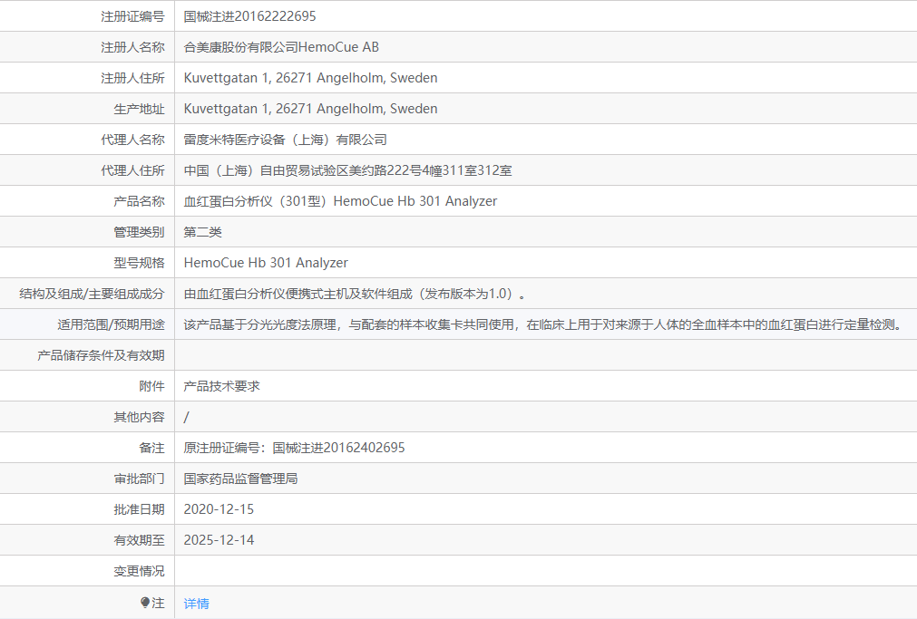Click the 管理类别 label
The height and width of the screenshot is (619, 917).
[x=139, y=233]
